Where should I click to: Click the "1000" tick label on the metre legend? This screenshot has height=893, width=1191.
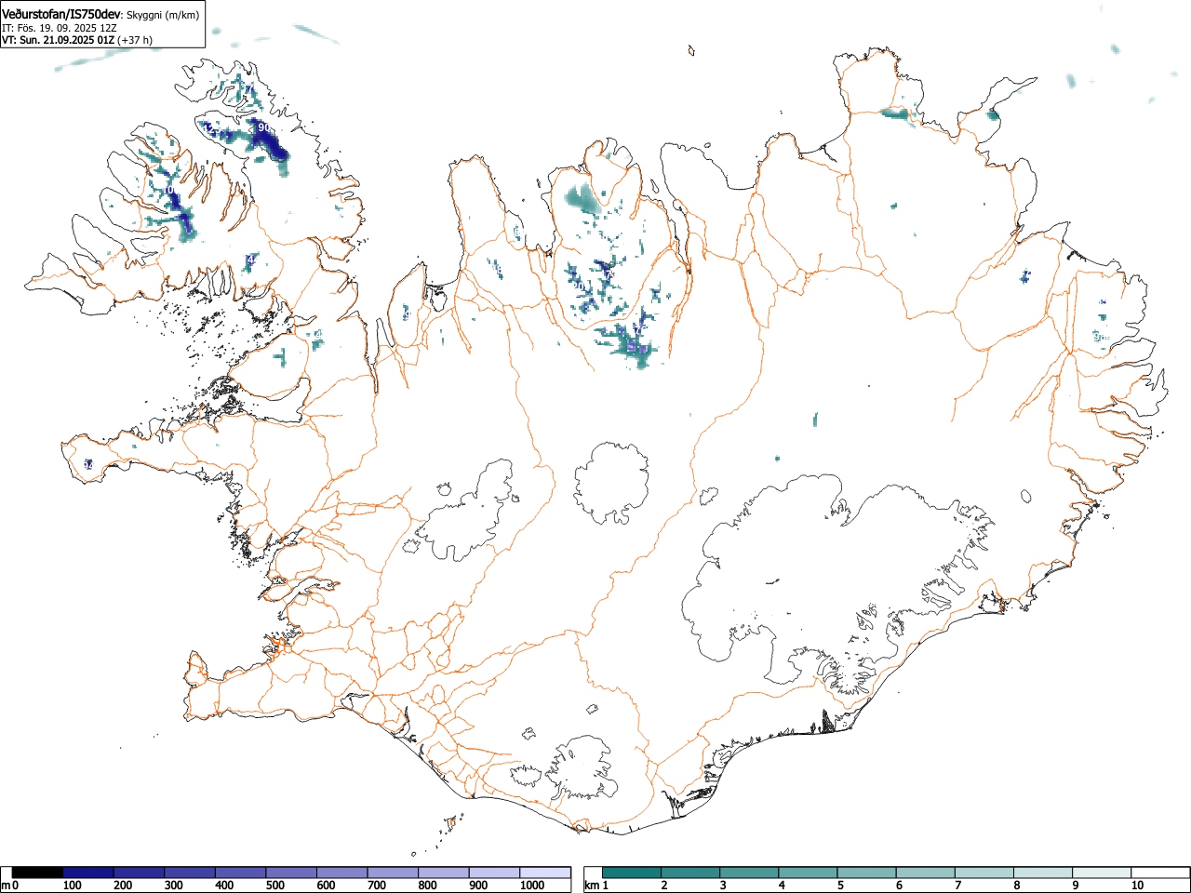(531, 886)
